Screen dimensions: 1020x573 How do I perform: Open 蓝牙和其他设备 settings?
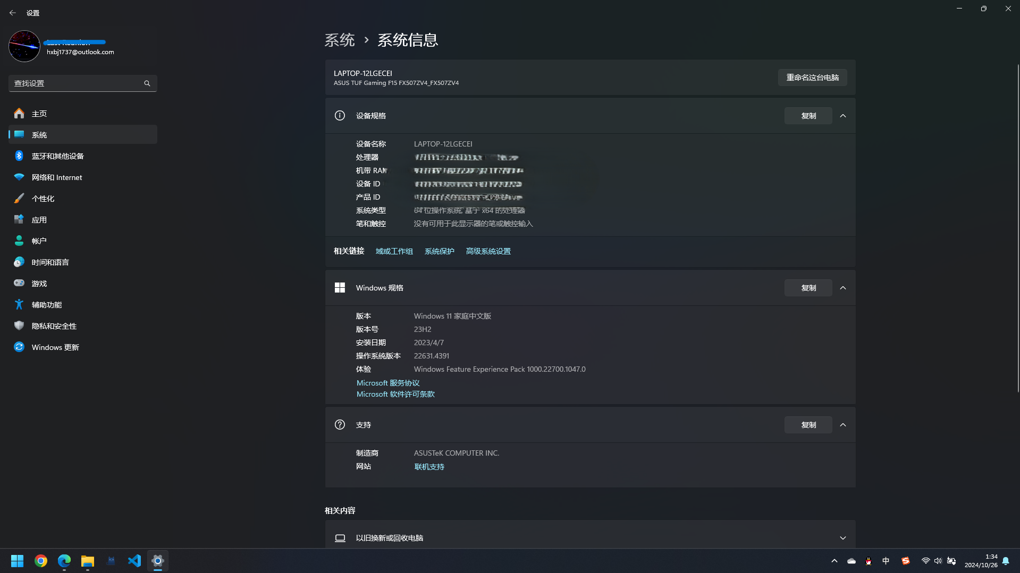click(57, 156)
